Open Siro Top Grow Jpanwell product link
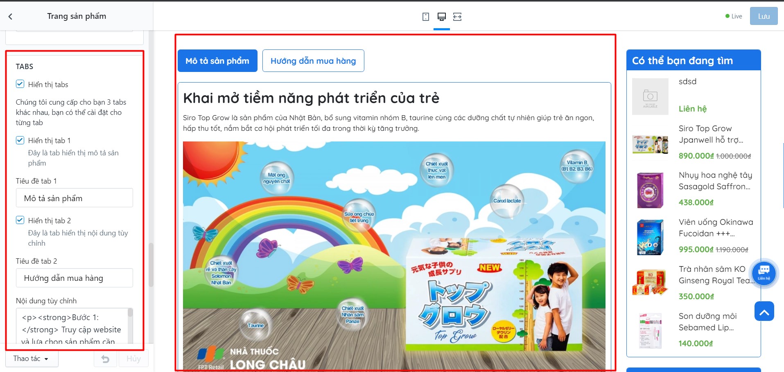 point(711,134)
